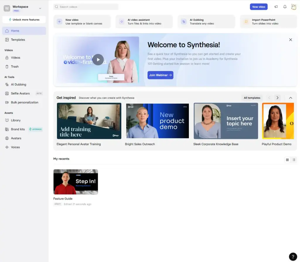The height and width of the screenshot is (262, 300).
Task: Go to Videos in sidebar
Action: (x=24, y=58)
